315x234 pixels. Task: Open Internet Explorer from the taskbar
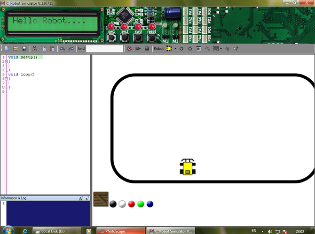25,231
